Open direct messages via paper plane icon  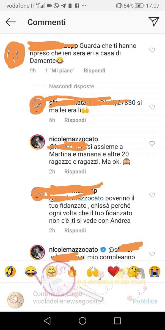pyautogui.click(x=154, y=22)
